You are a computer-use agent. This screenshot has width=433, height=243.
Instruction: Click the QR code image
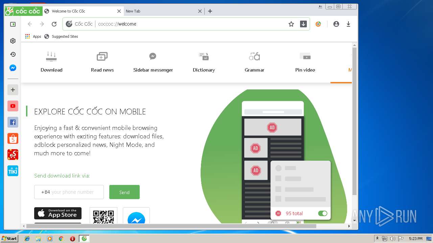coord(104,216)
